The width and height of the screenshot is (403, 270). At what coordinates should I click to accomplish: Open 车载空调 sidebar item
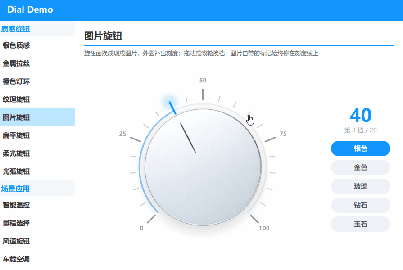(37, 259)
